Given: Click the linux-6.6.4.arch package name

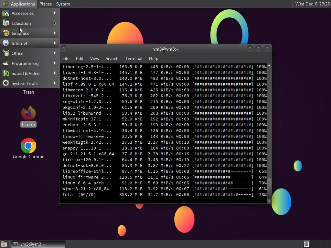Looking at the screenshot, I should point(87,183).
